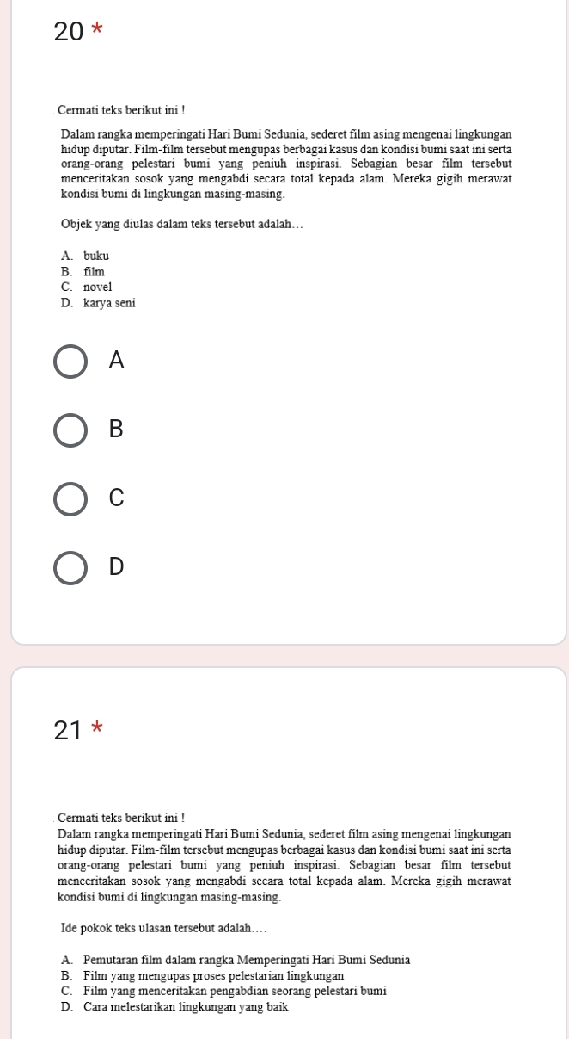Click the large letter A option label
The height and width of the screenshot is (1039, 569).
[117, 363]
